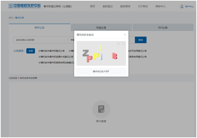197x138 pixels.
Task: Filter by 许可合同登记公告 on the right
Action: coord(137,51)
